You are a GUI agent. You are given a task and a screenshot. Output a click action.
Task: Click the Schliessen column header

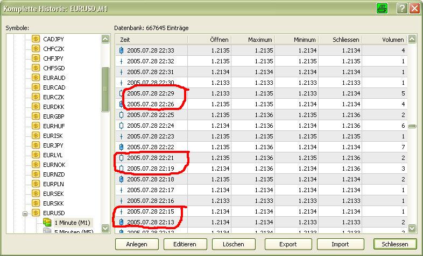(x=340, y=40)
